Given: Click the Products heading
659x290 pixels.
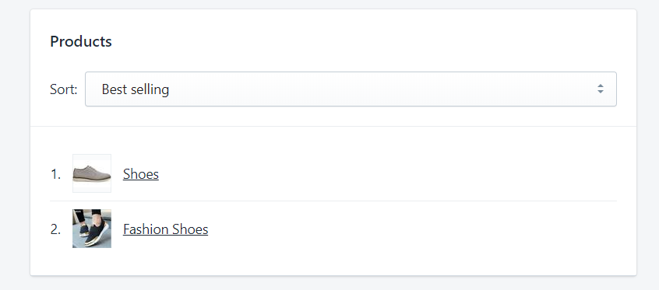Looking at the screenshot, I should pyautogui.click(x=81, y=41).
